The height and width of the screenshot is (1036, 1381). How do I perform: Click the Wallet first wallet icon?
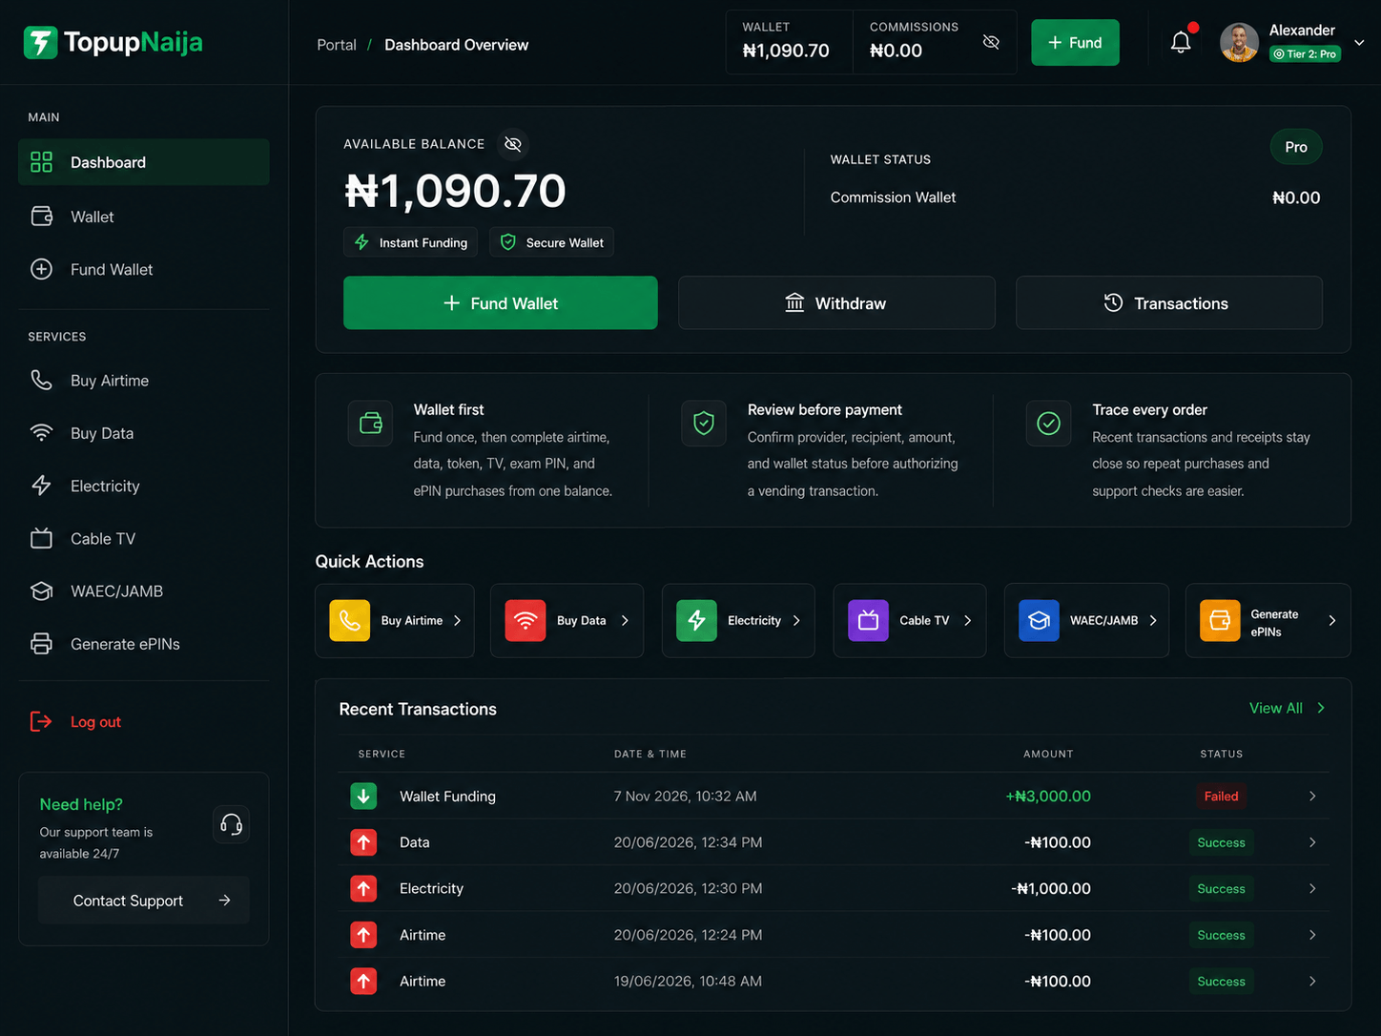click(x=370, y=423)
